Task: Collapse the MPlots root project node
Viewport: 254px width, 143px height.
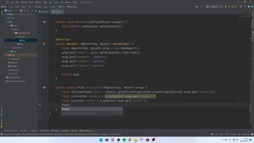Action: pyautogui.click(x=5, y=14)
